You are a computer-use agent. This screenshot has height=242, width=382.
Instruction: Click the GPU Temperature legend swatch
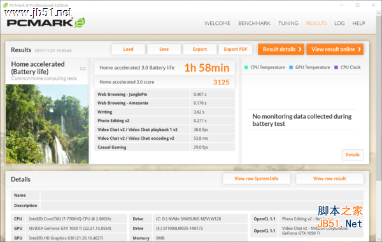[291, 67]
